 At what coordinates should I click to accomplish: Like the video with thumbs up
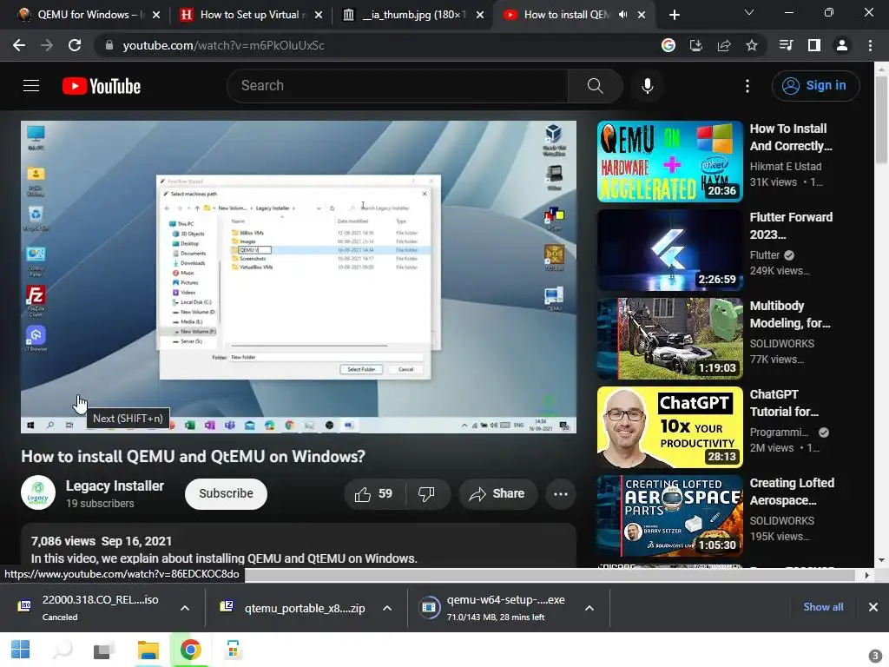[x=373, y=494]
